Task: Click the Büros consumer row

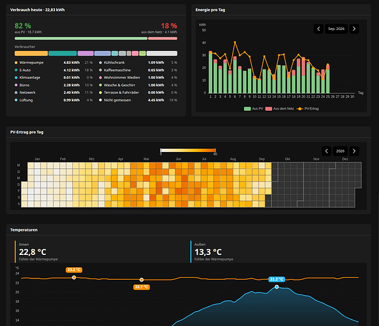Action: coord(53,85)
